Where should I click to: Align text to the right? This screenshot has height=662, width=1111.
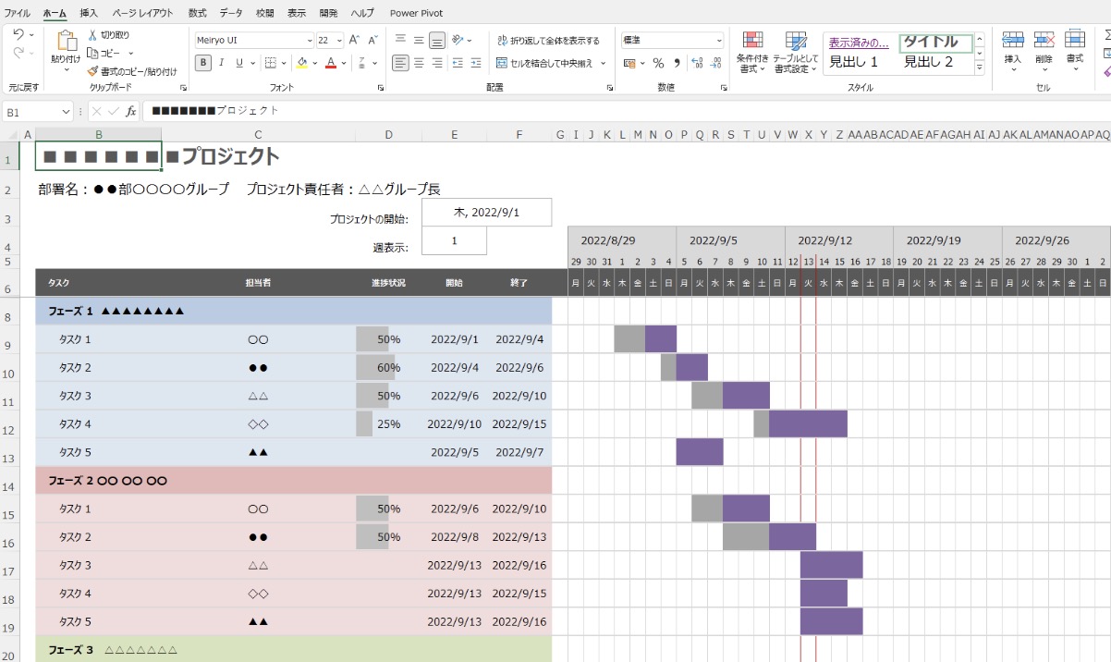pos(437,63)
